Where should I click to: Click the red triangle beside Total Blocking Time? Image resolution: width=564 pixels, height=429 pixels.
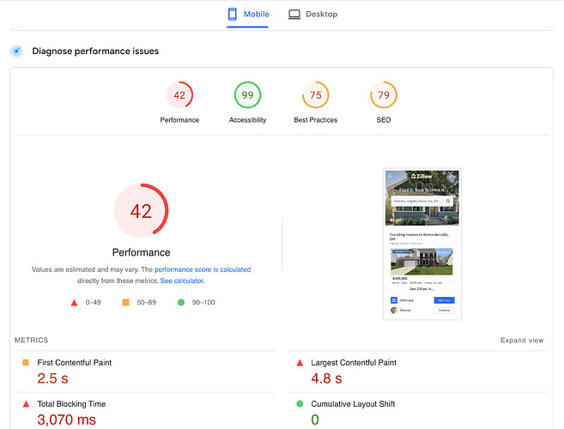(26, 404)
